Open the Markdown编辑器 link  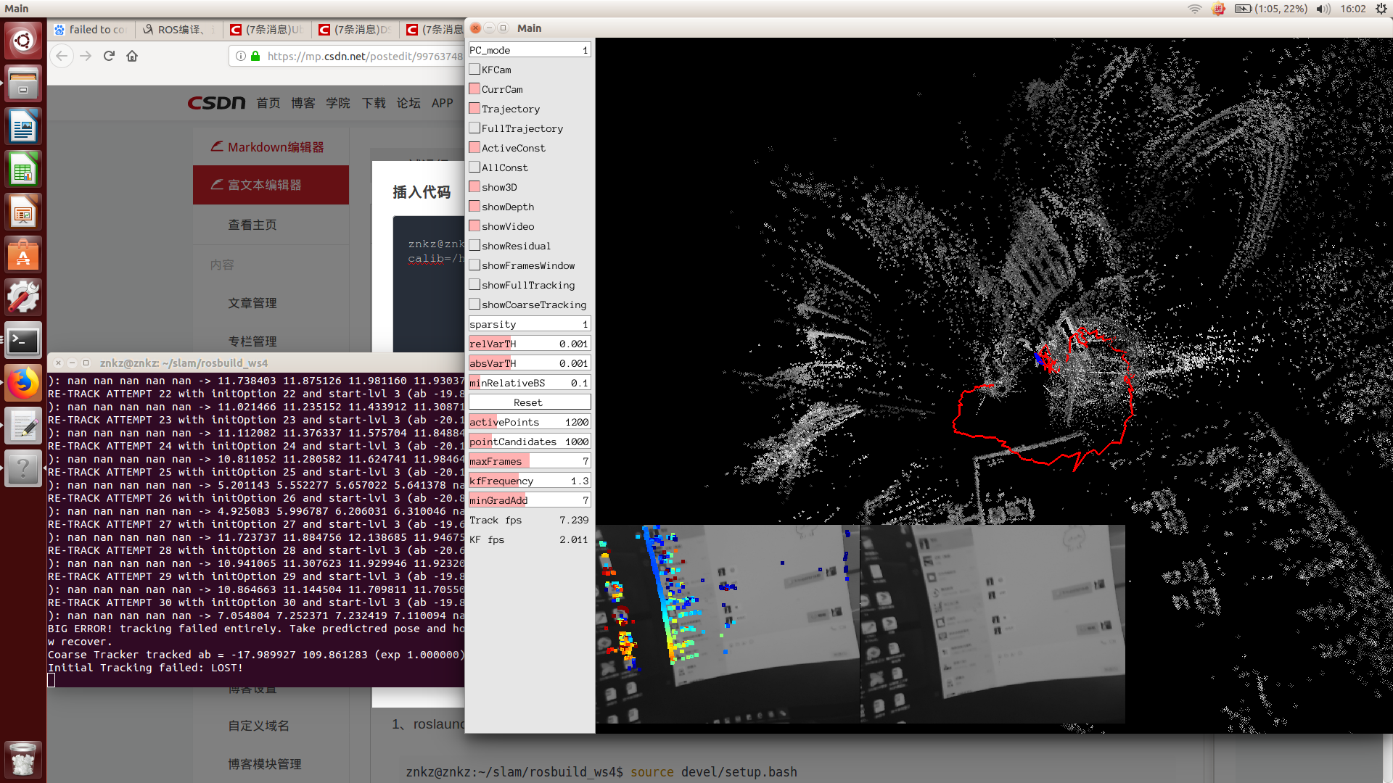tap(275, 147)
